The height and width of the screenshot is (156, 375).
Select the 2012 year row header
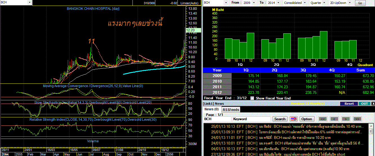[x=217, y=92]
